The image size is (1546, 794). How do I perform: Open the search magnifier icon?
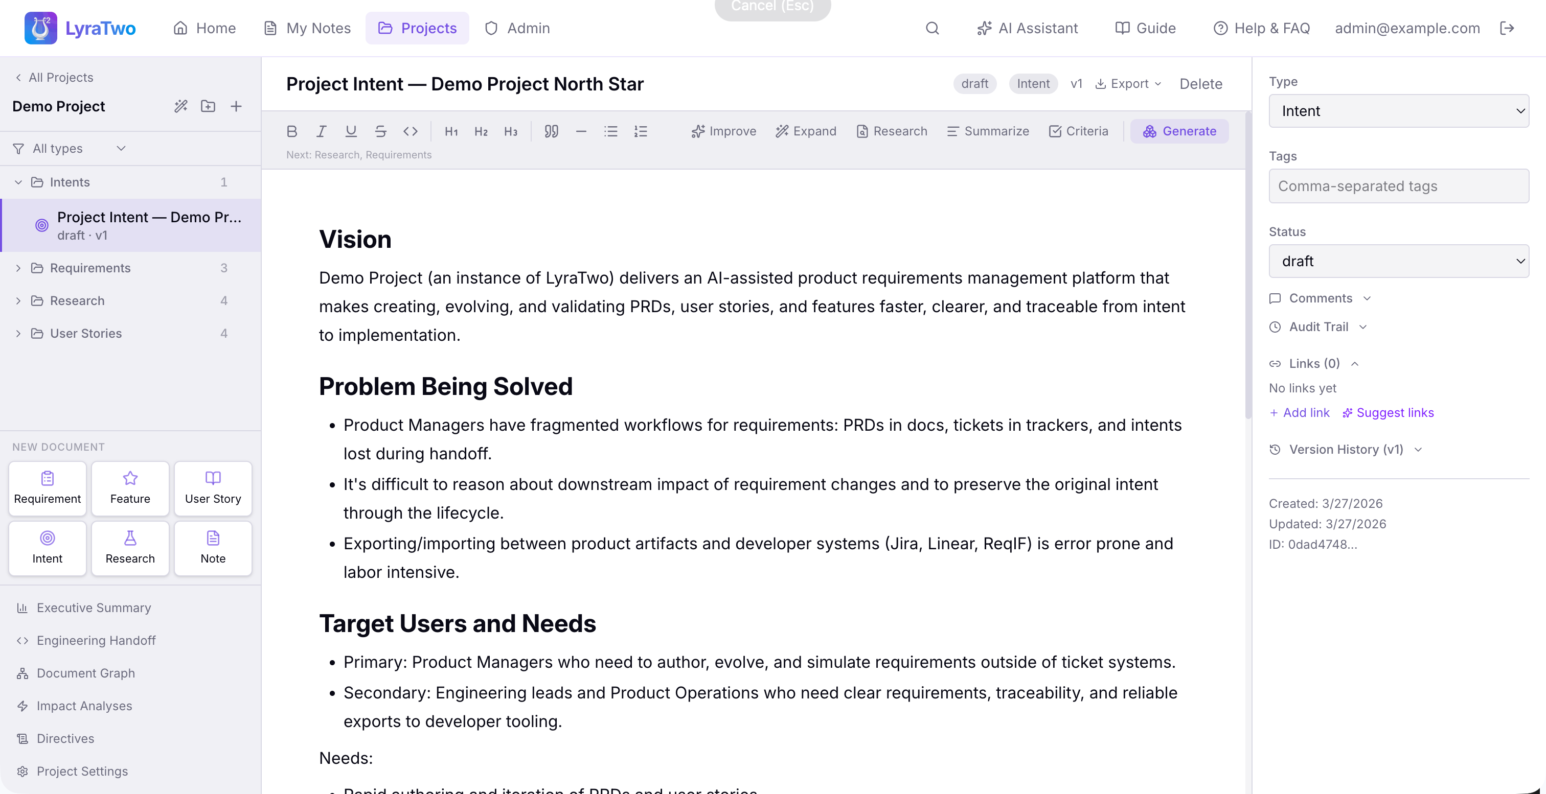tap(932, 28)
